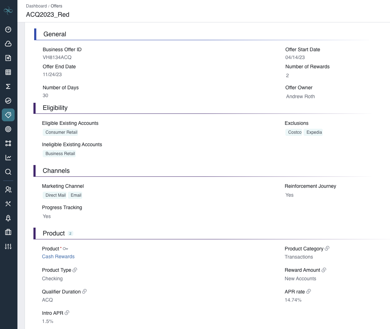The width and height of the screenshot is (390, 329).
Task: Open the table grid sidebar icon
Action: point(8,72)
